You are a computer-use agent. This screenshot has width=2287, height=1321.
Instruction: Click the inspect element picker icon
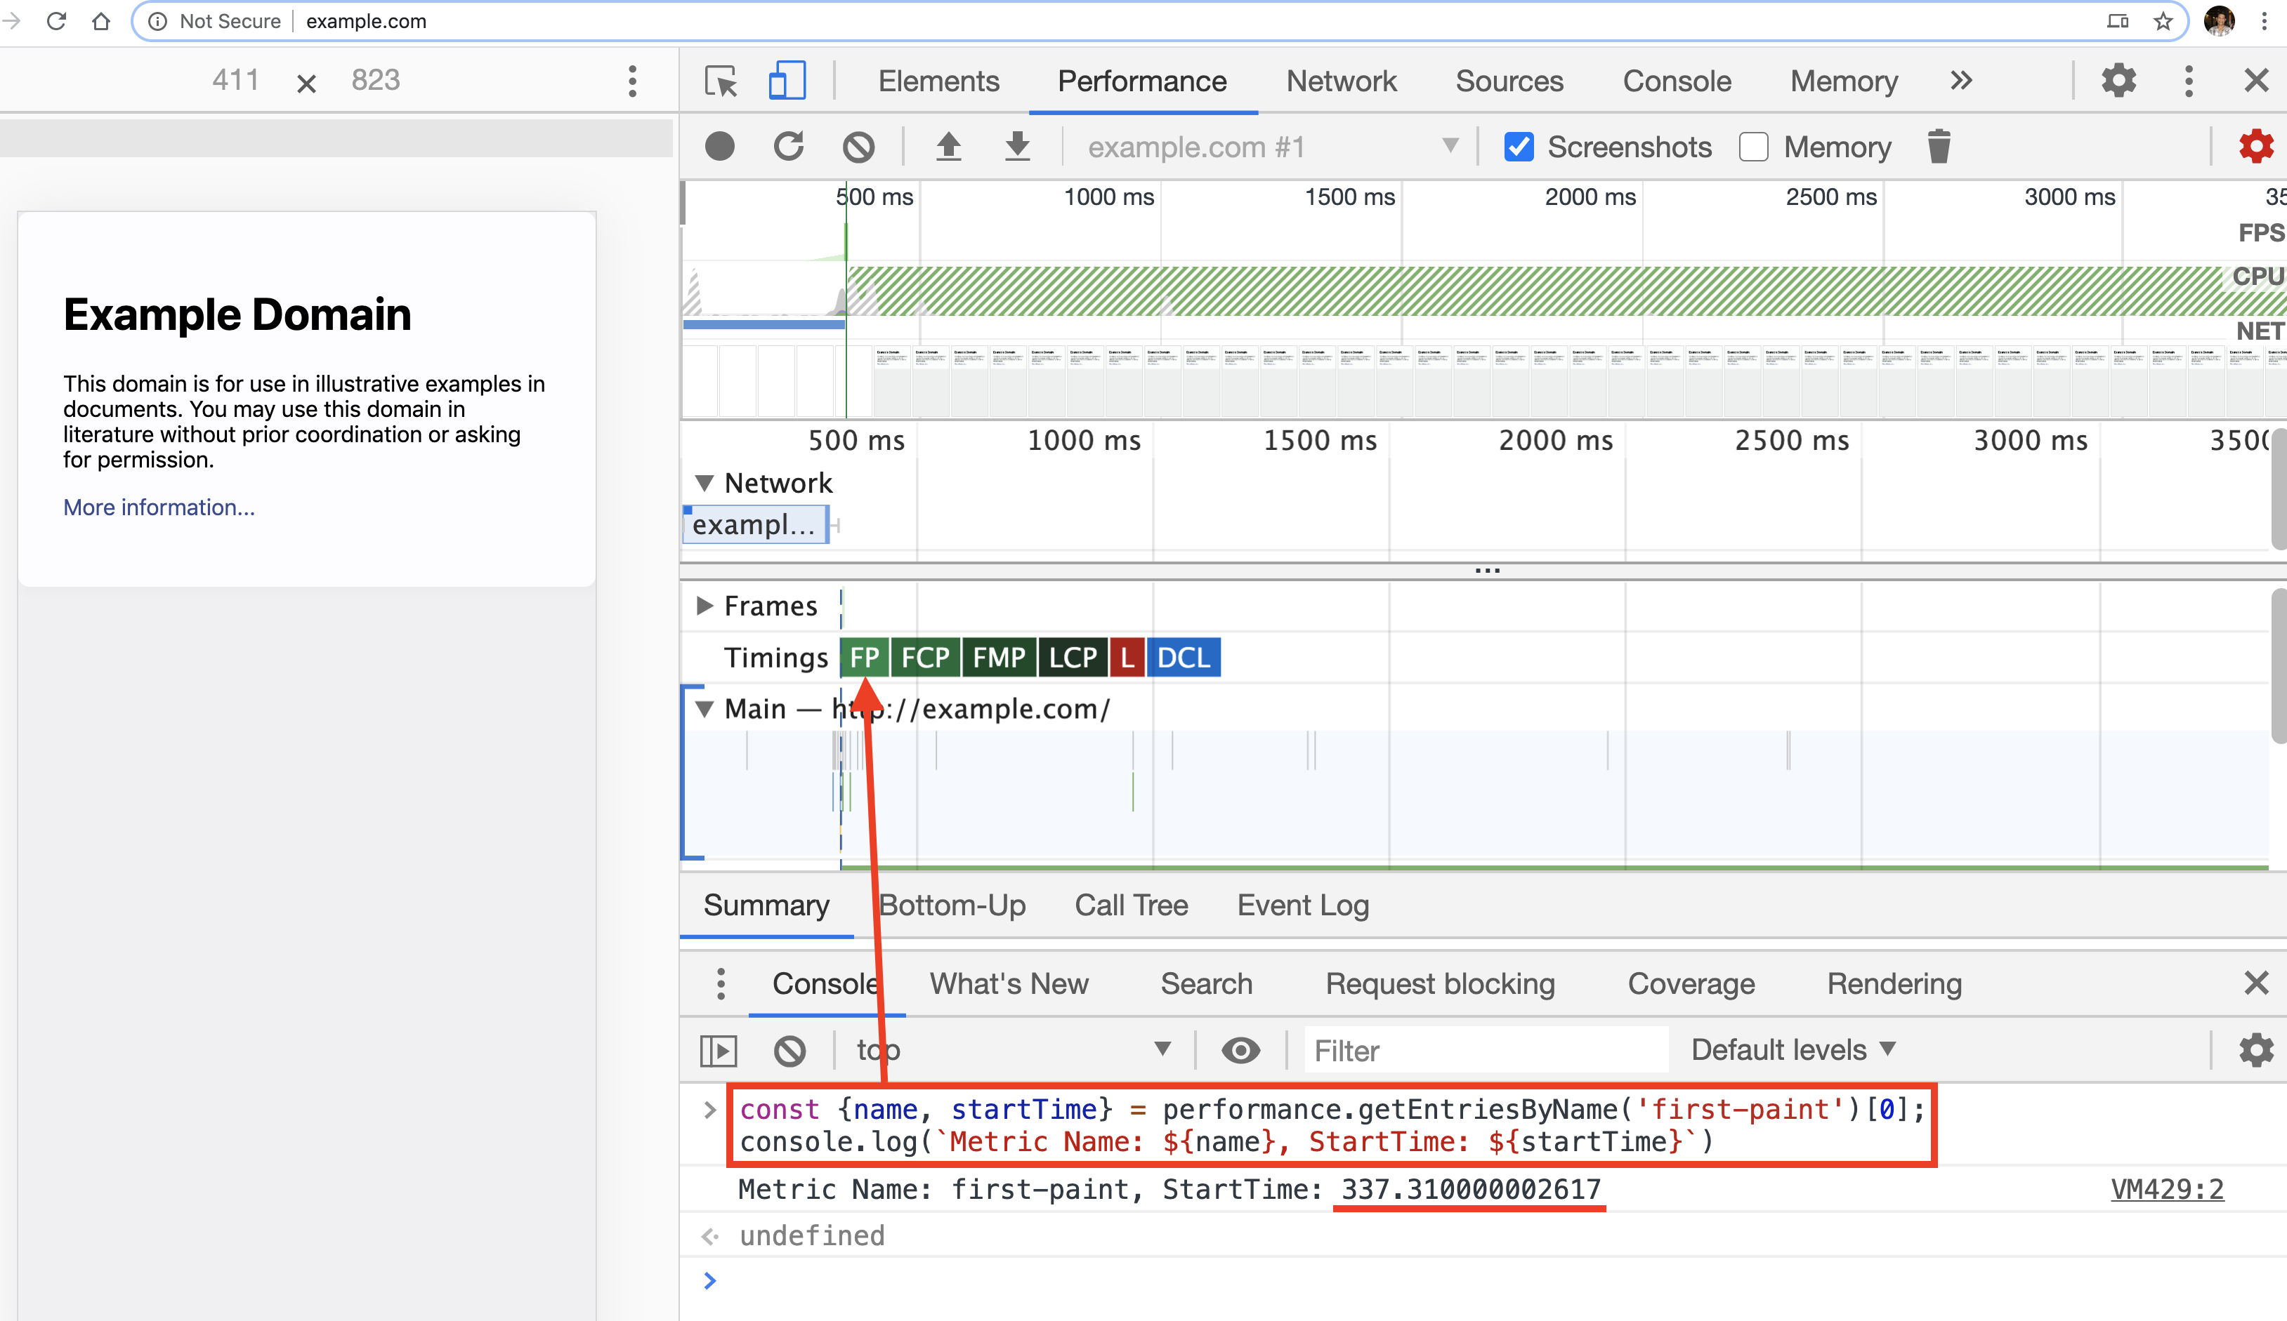(721, 81)
